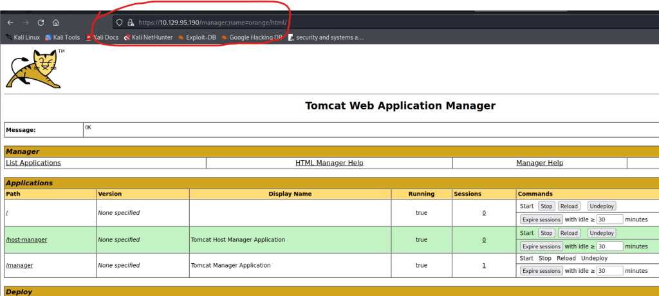
Task: Expire sessions for the /manager application
Action: (541, 271)
